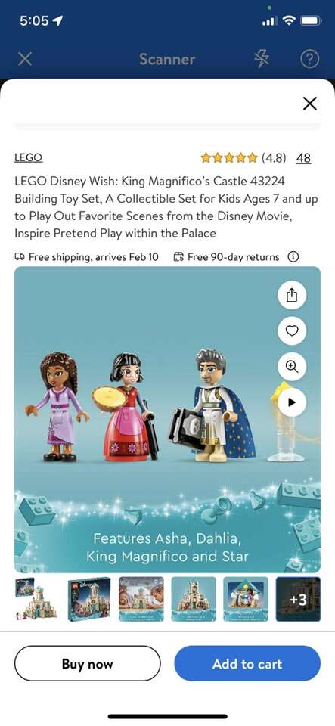Screen dimensions: 335x726
Task: Select third thumbnail with children playing
Action: [x=141, y=599]
